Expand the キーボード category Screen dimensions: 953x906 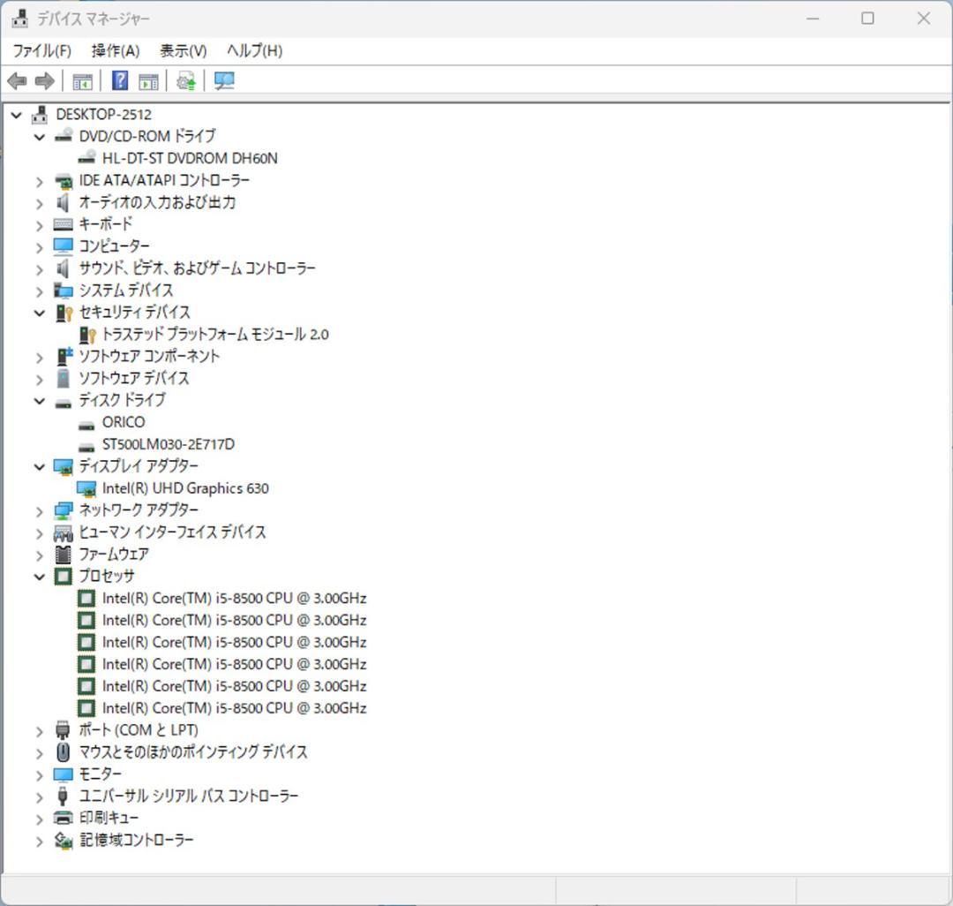pyautogui.click(x=39, y=223)
